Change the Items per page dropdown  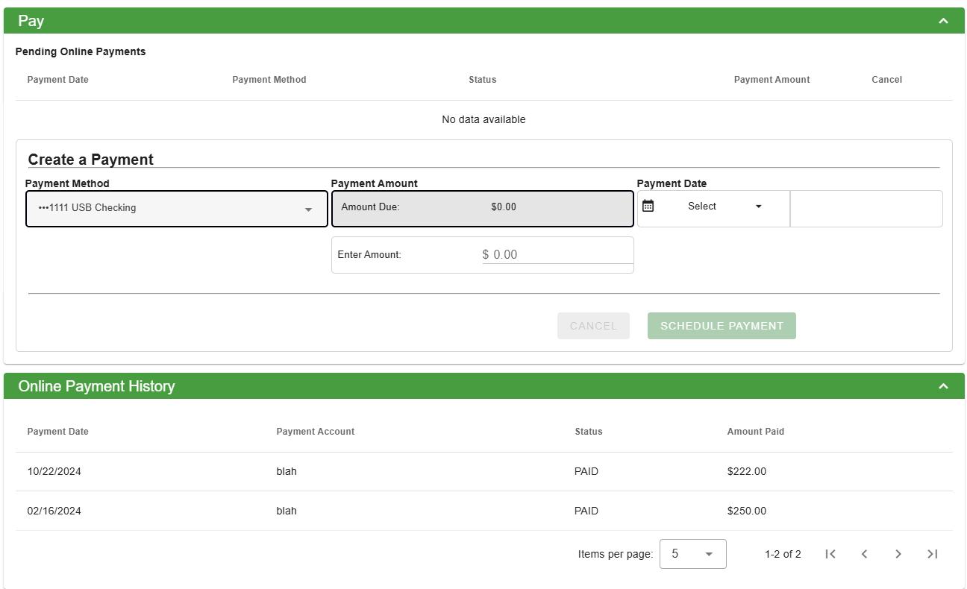tap(692, 554)
